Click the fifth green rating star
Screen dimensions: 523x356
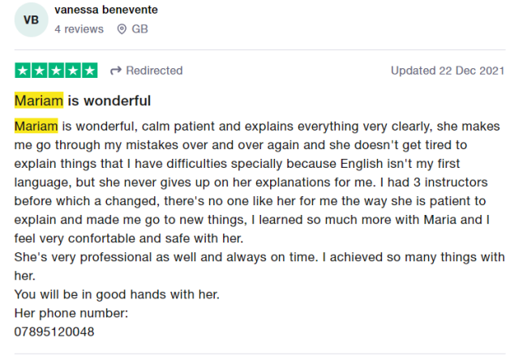[x=89, y=71]
